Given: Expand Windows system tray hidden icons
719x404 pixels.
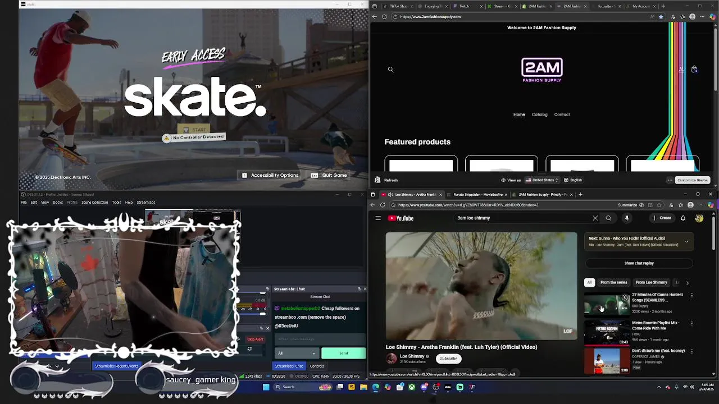Looking at the screenshot, I should point(659,387).
